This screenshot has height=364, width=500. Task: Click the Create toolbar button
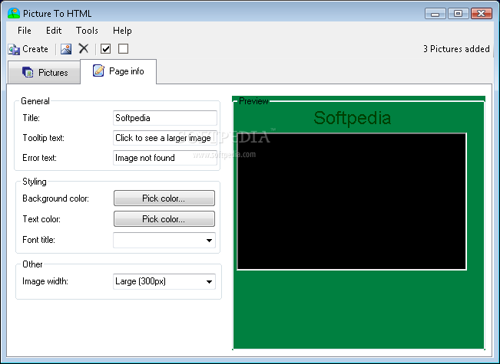click(28, 49)
